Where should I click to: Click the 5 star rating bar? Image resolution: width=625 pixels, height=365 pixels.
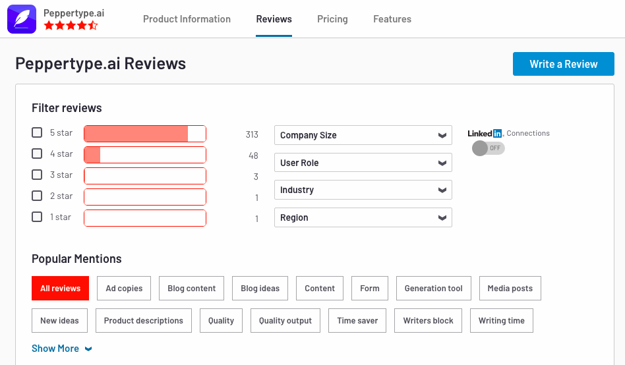tap(145, 134)
